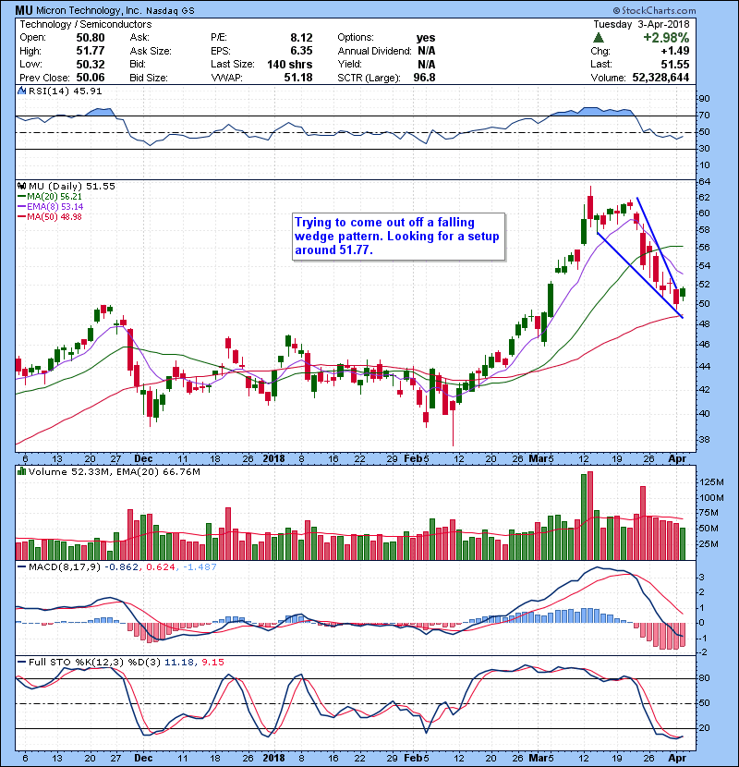Click the RSI(14) 45.91 label
Image resolution: width=739 pixels, height=767 pixels.
tap(65, 91)
